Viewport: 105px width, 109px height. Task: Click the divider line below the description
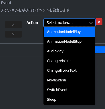click(53, 15)
